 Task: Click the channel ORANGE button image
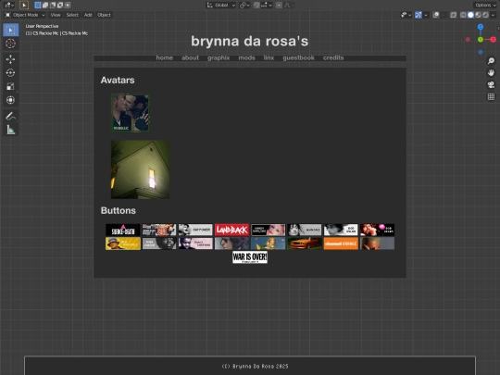341,244
